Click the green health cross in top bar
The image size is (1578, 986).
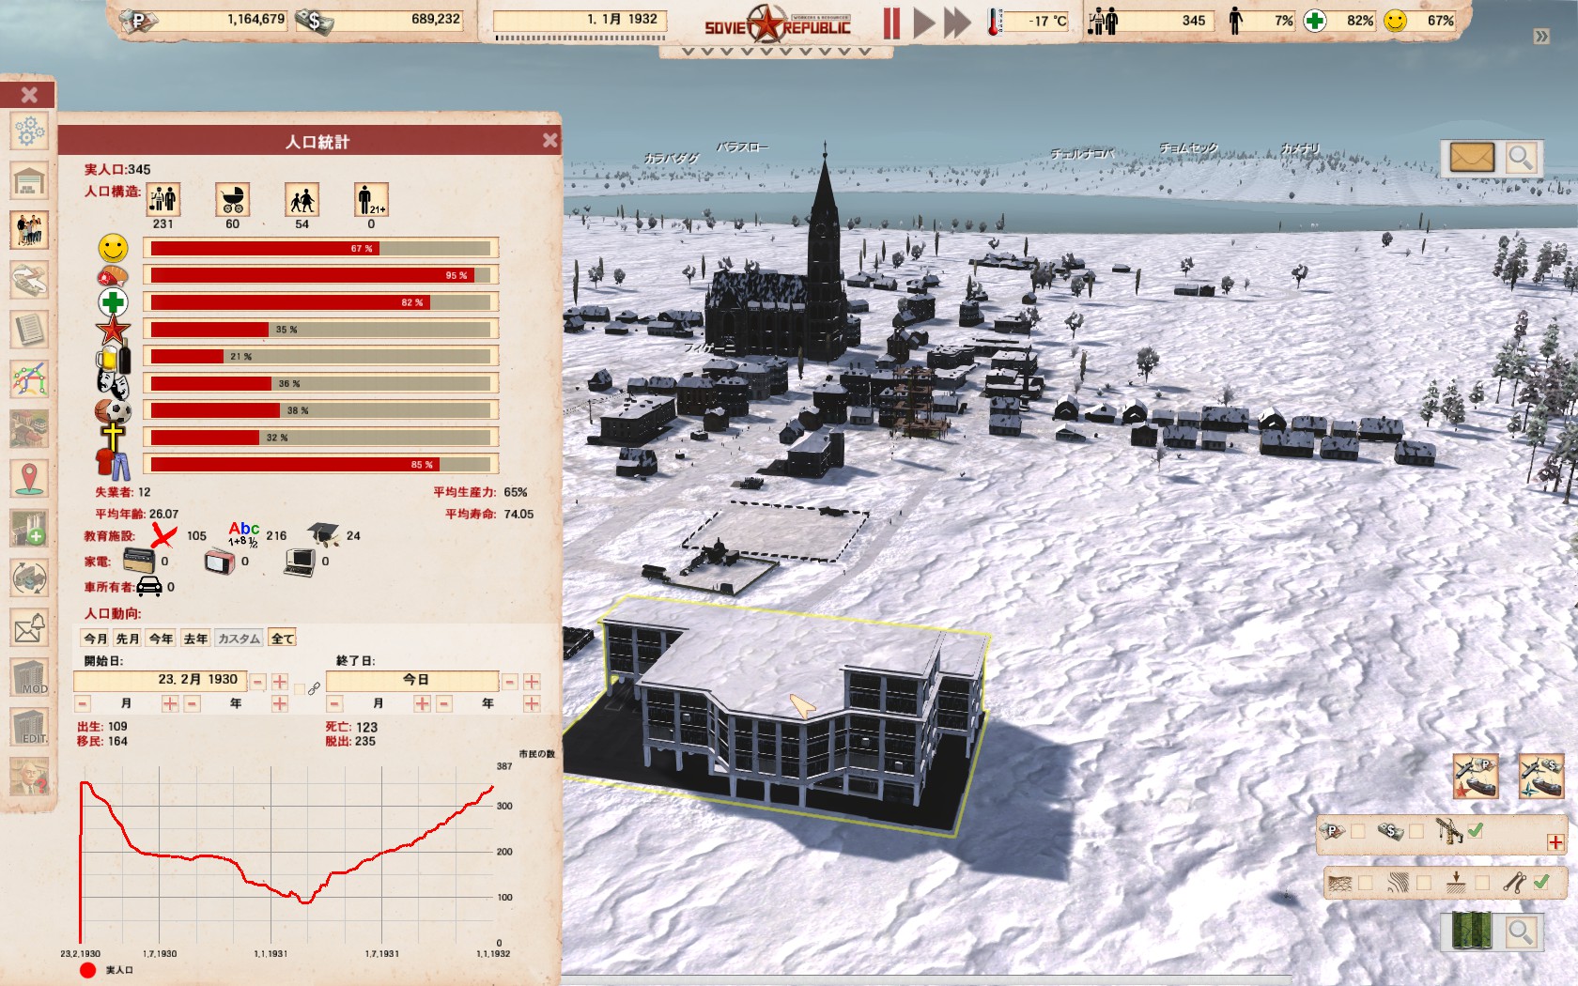tap(1315, 21)
